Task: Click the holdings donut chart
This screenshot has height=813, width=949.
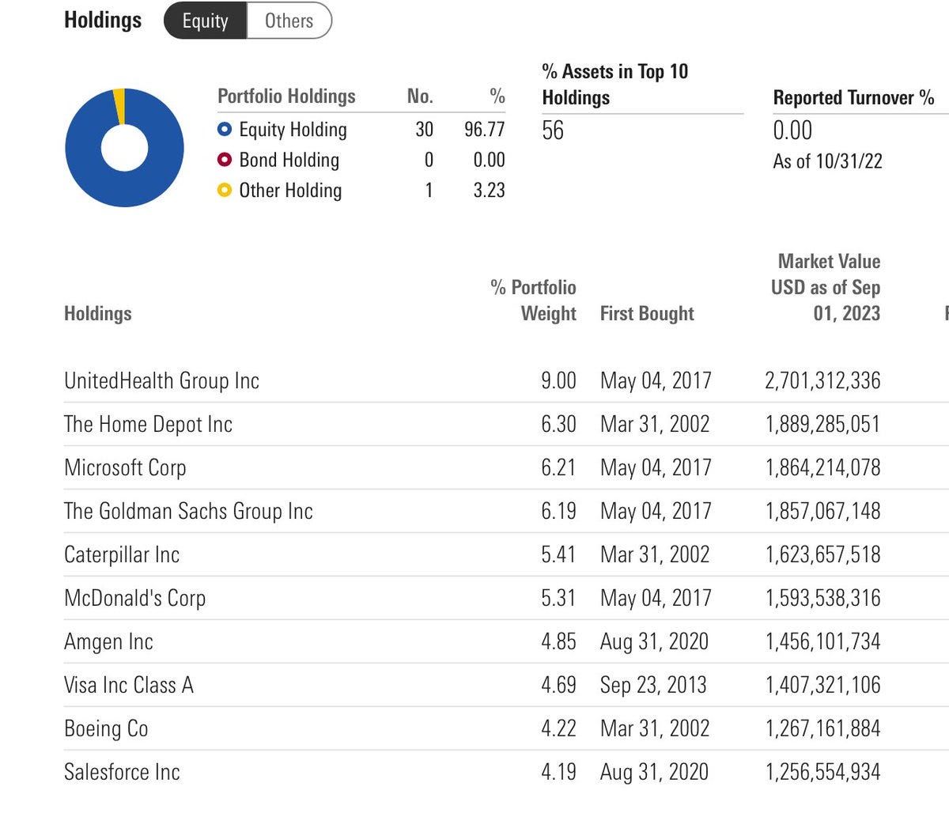Action: pos(124,148)
